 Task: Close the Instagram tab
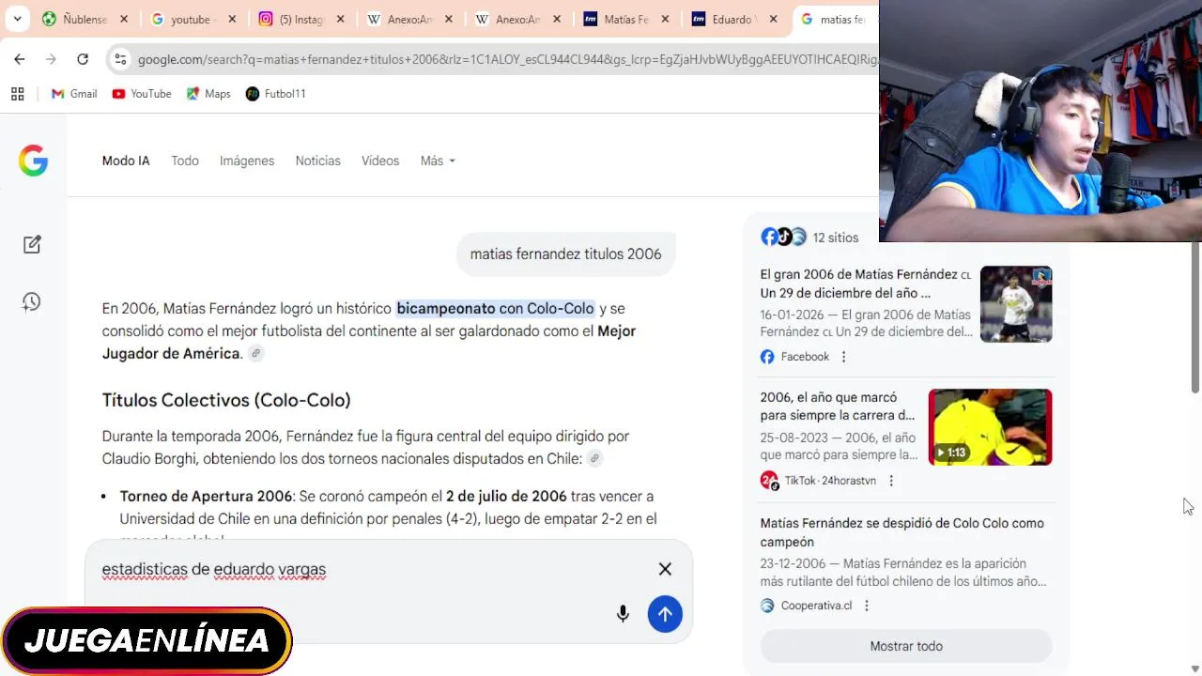(340, 19)
